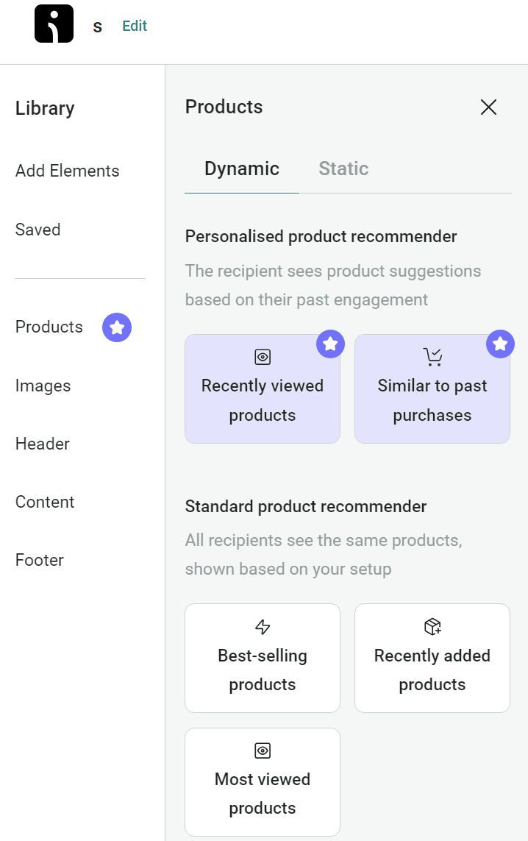Click the Edit link near the logo
Viewport: 528px width, 841px height.
point(134,25)
